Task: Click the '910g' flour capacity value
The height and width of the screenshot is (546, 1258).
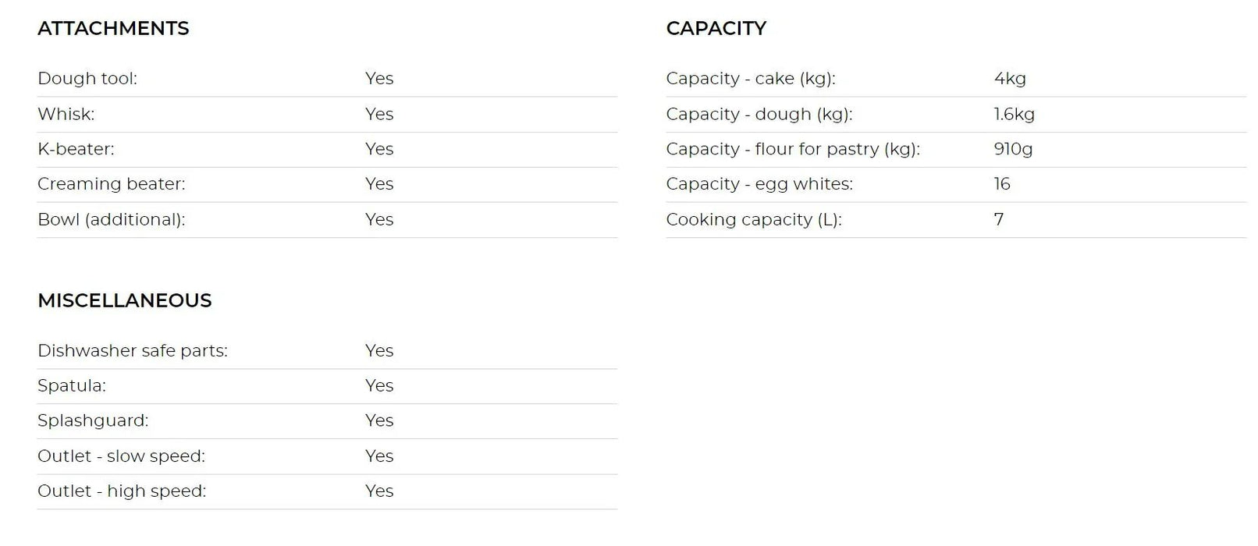Action: coord(1013,149)
